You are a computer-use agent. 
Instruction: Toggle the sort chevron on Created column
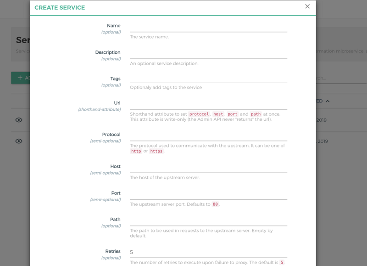point(328,101)
